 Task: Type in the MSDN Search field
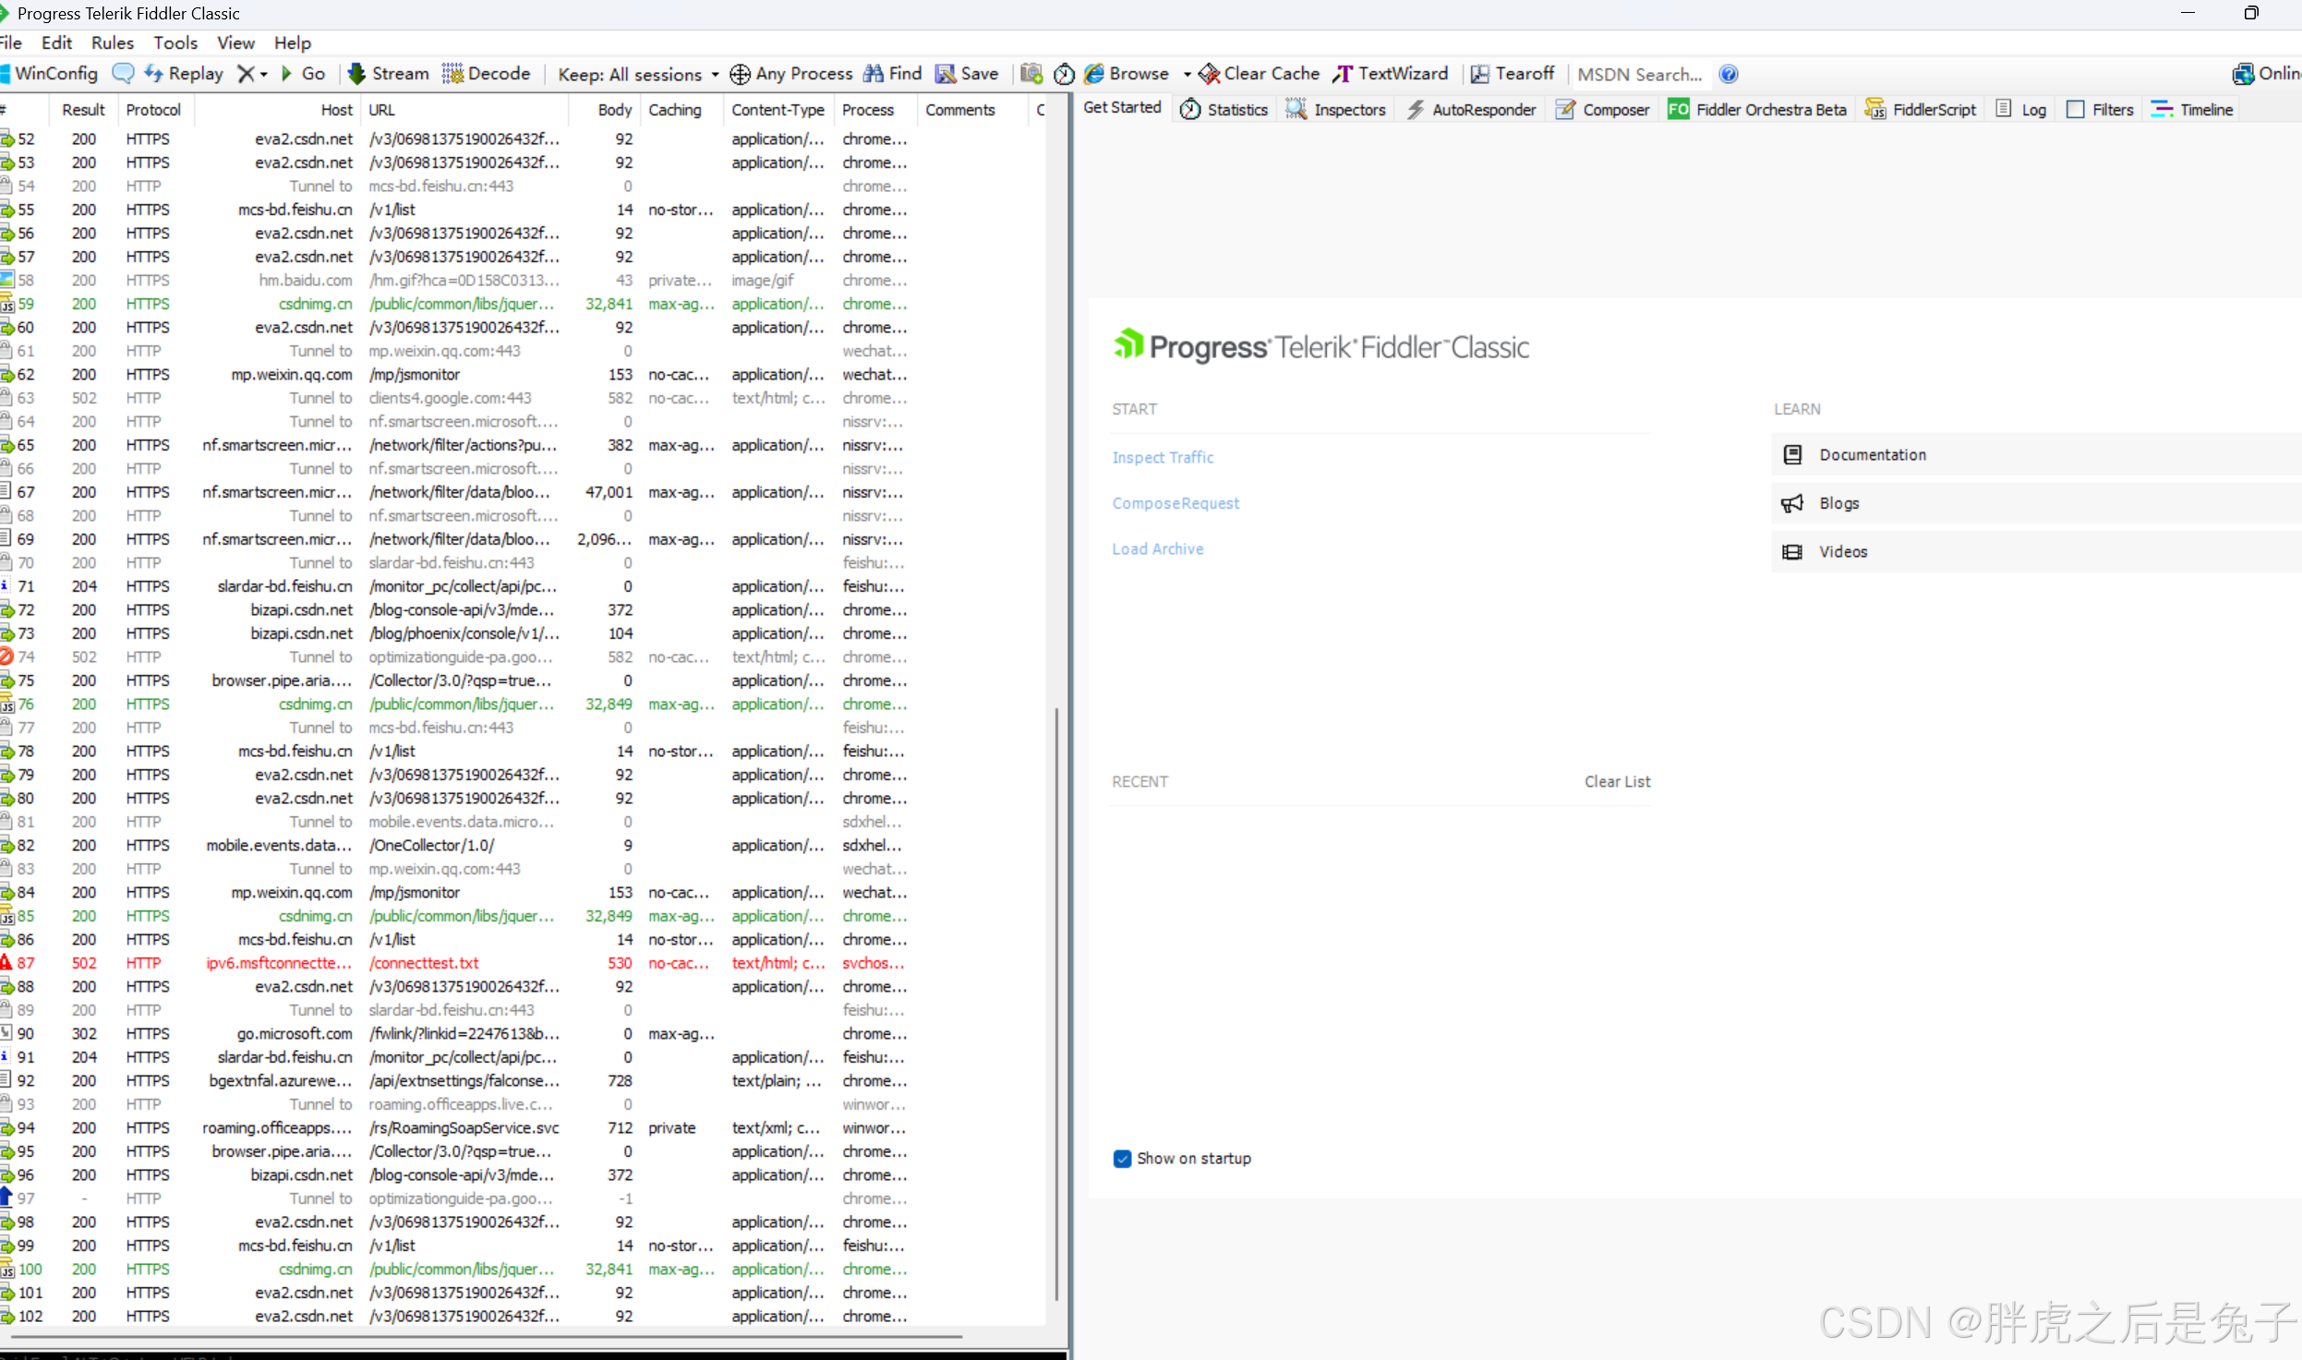[1640, 74]
